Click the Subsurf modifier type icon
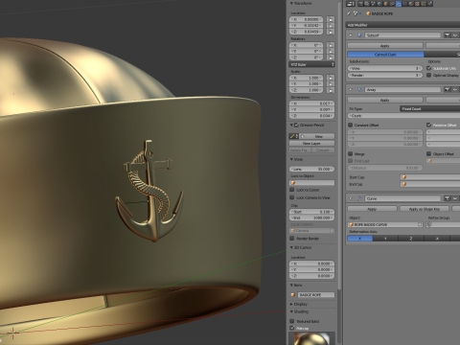The width and height of the screenshot is (460, 345). [359, 35]
